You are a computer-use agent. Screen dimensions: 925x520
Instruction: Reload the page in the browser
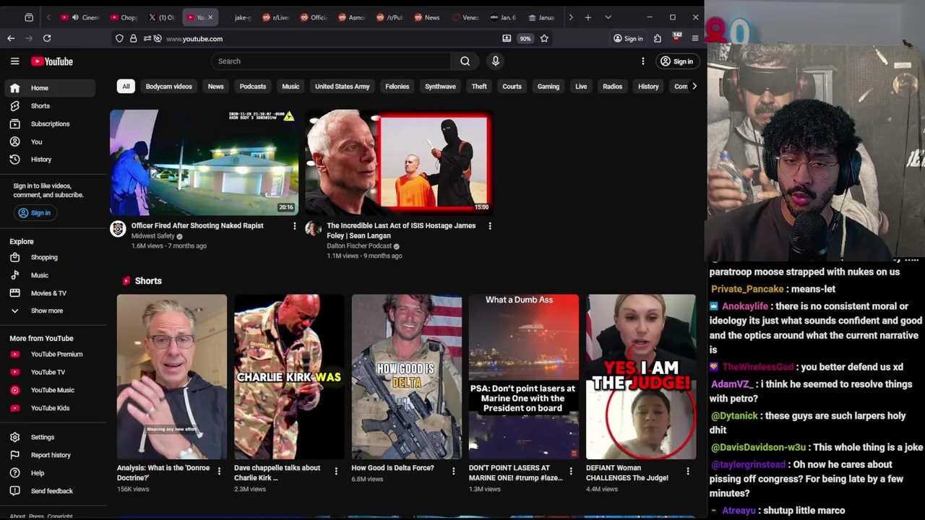(x=47, y=38)
